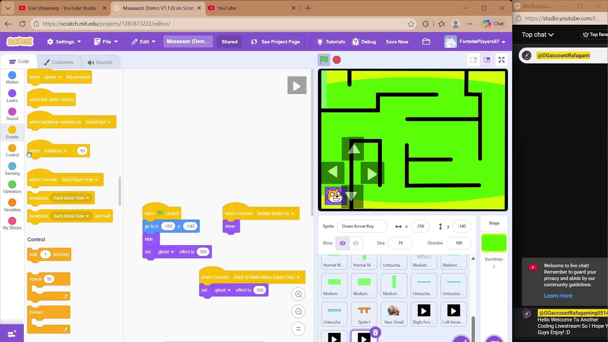Zoom in the code workspace
The height and width of the screenshot is (342, 608).
point(298,294)
